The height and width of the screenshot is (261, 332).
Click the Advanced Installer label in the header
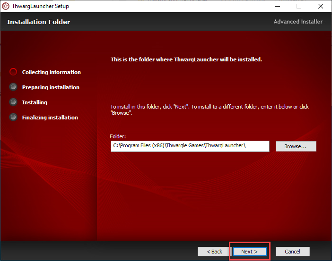coord(298,22)
